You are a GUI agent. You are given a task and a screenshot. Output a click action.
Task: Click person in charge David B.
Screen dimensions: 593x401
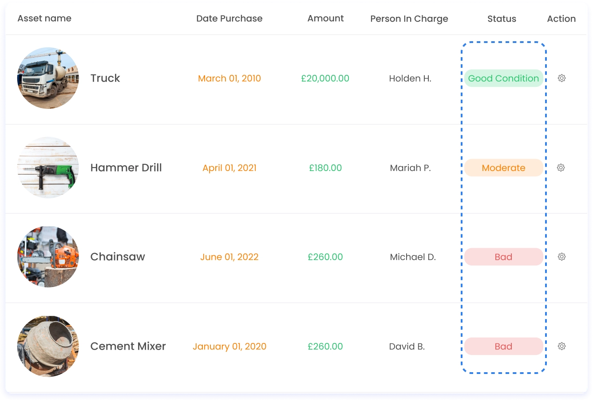click(407, 346)
